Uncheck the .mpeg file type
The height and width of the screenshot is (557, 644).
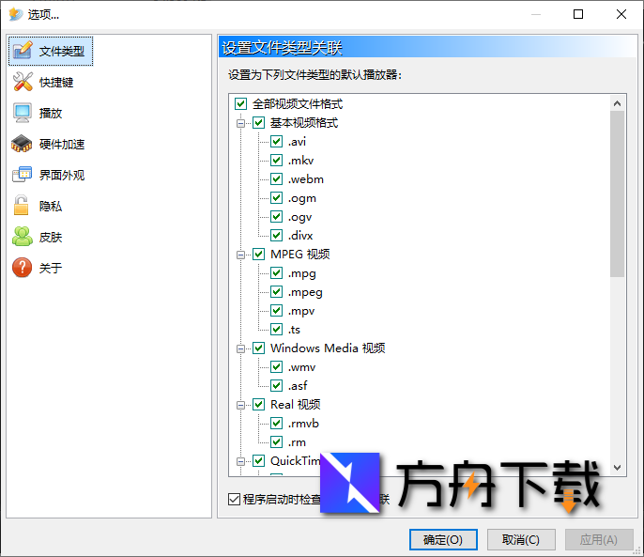(276, 292)
